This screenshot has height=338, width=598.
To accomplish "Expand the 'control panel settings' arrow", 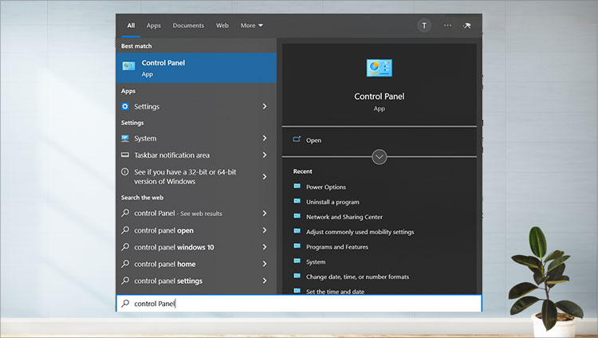I will pyautogui.click(x=264, y=281).
